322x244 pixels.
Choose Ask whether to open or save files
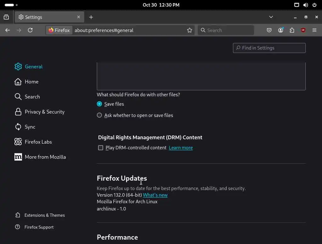pyautogui.click(x=99, y=115)
